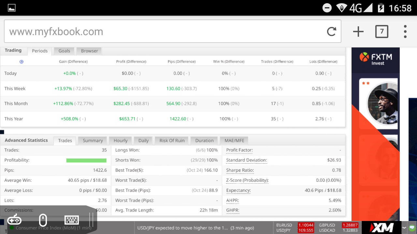This screenshot has height=234, width=417.
Task: Tap the mouse overlay icon
Action: tap(43, 220)
